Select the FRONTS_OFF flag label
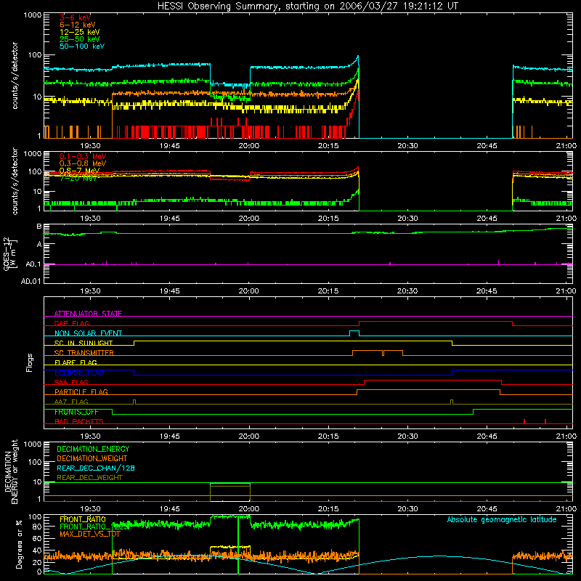The width and height of the screenshot is (581, 581). click(76, 412)
